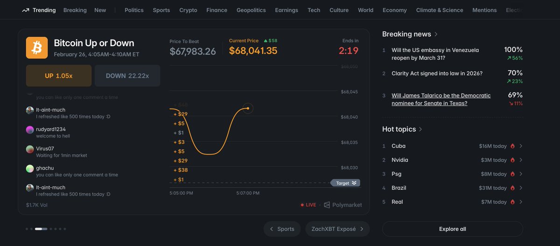
Task: Open the Earnings category
Action: tap(287, 10)
